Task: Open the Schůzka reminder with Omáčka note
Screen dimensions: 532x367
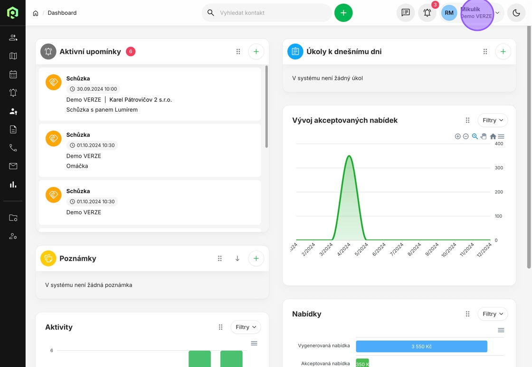Action: [x=150, y=150]
